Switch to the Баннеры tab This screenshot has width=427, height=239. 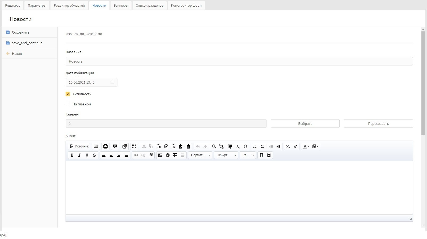point(121,5)
